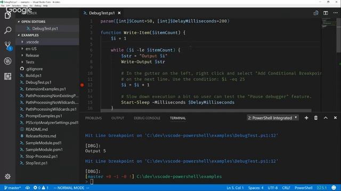Click the editor minimap
The image size is (341, 191).
pos(328,23)
